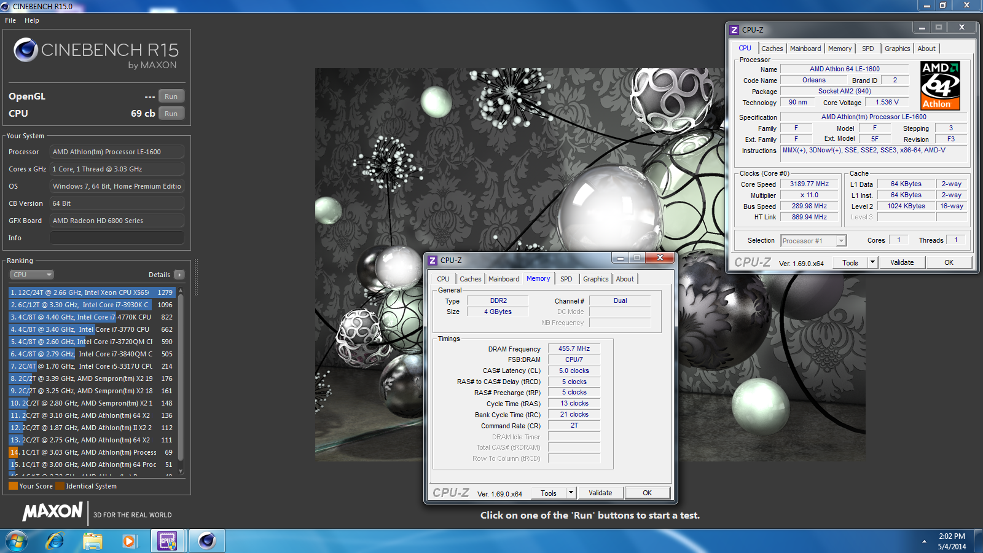Screen dimensions: 983x553
Task: Open Tools dropdown arrow in CPU-Z Memory window
Action: (x=571, y=493)
